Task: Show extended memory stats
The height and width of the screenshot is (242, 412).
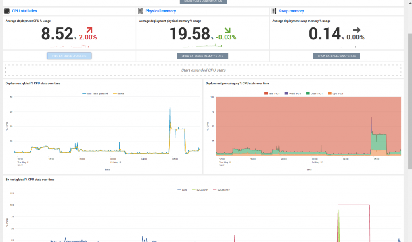Action: 203,56
